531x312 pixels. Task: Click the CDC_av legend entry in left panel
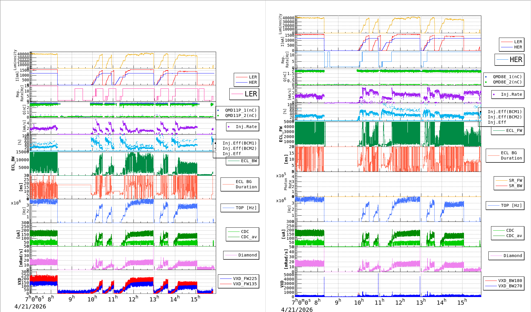[x=249, y=237]
